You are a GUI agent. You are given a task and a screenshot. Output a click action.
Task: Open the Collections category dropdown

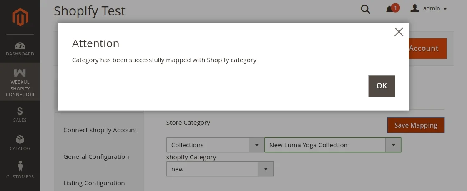click(215, 145)
